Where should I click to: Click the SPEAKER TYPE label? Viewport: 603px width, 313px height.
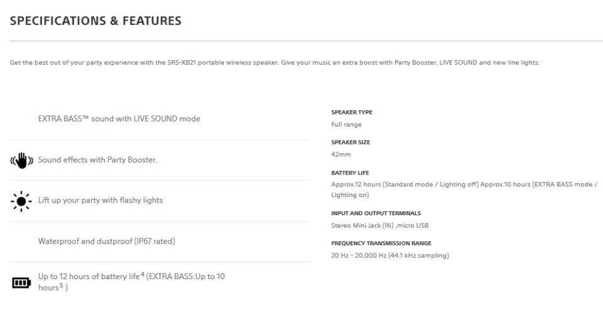coord(352,112)
